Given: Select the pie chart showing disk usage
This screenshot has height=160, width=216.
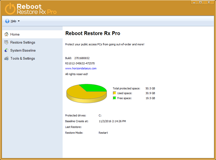Looking at the screenshot, I should [86, 93].
